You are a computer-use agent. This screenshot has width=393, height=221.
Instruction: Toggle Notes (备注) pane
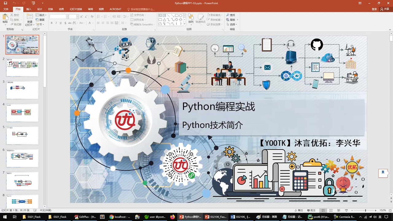click(298, 211)
